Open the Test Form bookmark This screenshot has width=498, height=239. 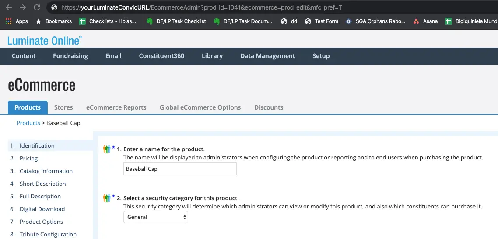pyautogui.click(x=322, y=21)
